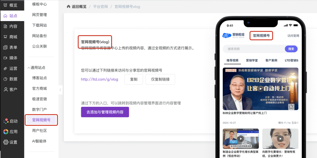
Task: Open 博客站点 in the submenu
Action: point(39,78)
